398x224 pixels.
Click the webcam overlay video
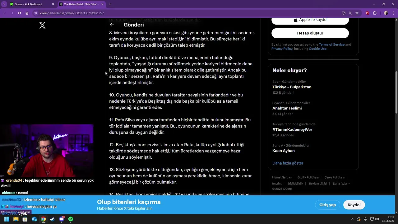pyautogui.click(x=47, y=151)
